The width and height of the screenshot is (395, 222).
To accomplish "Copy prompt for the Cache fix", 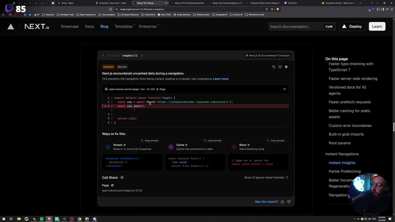I will tap(213, 141).
